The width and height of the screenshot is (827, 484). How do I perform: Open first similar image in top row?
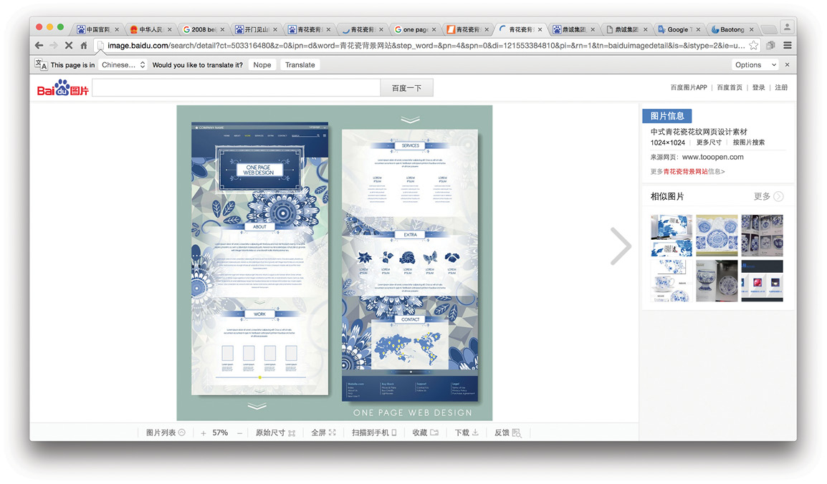click(x=671, y=236)
